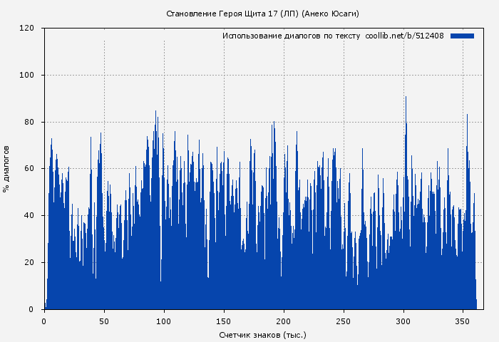The width and height of the screenshot is (499, 342).
Task: Click the 60 label on the y-axis
Action: (x=29, y=169)
